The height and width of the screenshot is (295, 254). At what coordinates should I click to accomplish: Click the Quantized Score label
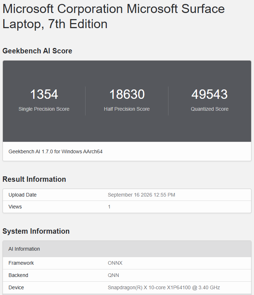[x=210, y=109]
